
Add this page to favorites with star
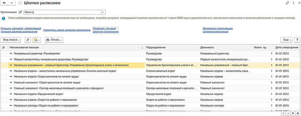pyautogui.click(x=20, y=3)
